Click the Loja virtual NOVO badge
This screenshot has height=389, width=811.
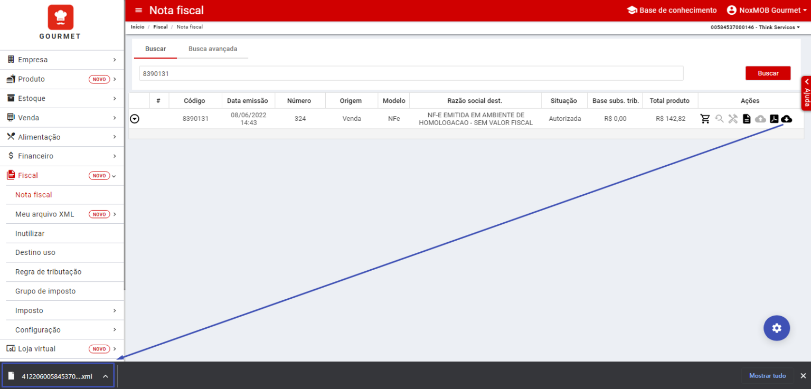click(x=99, y=349)
